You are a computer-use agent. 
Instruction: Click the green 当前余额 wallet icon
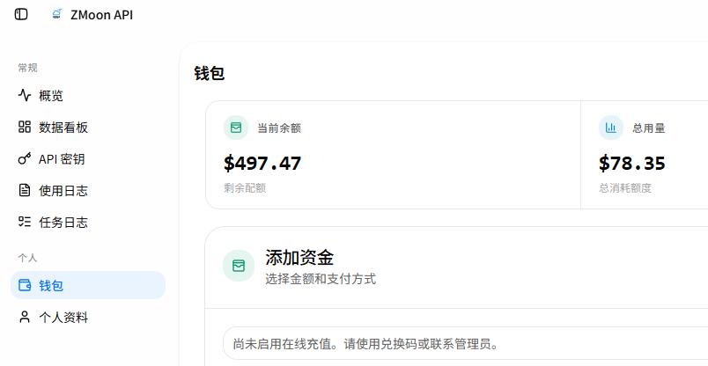coord(236,128)
